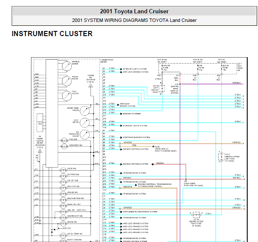Select the 'STARTING/CHARGING SYSTEM' label
The image size is (258, 242).
(x=137, y=138)
